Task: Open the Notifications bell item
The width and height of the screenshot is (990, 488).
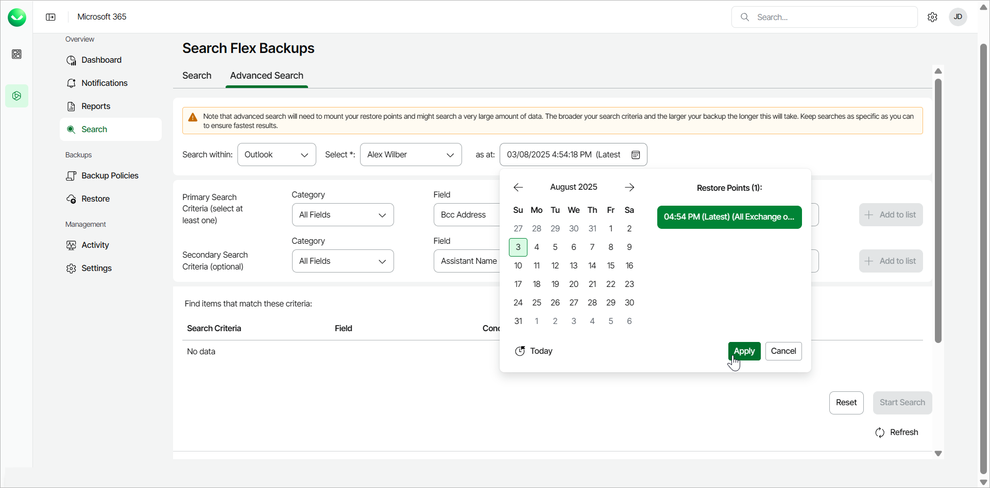Action: tap(104, 83)
